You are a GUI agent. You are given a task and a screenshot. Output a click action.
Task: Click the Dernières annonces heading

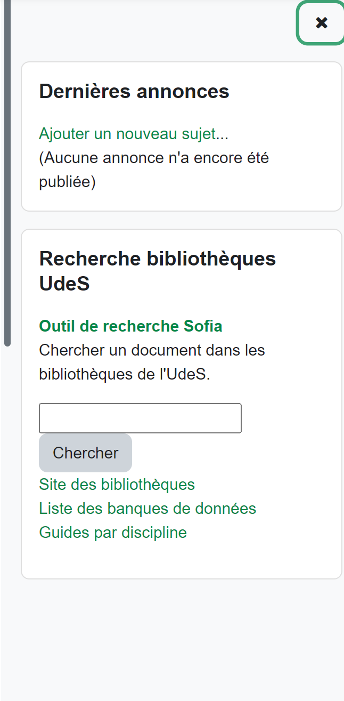(x=134, y=92)
